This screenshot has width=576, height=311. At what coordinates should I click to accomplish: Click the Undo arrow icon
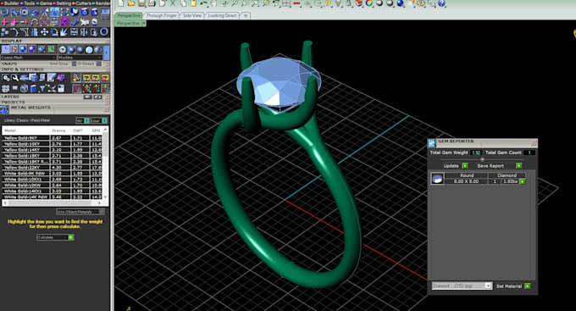click(x=203, y=3)
